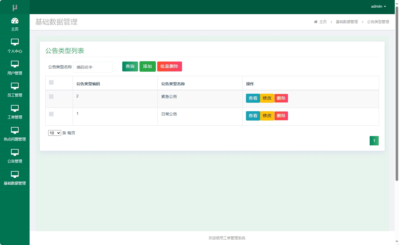399x245 pixels.
Task: Click the 基础数据管理 sidebar icon
Action: (x=15, y=174)
